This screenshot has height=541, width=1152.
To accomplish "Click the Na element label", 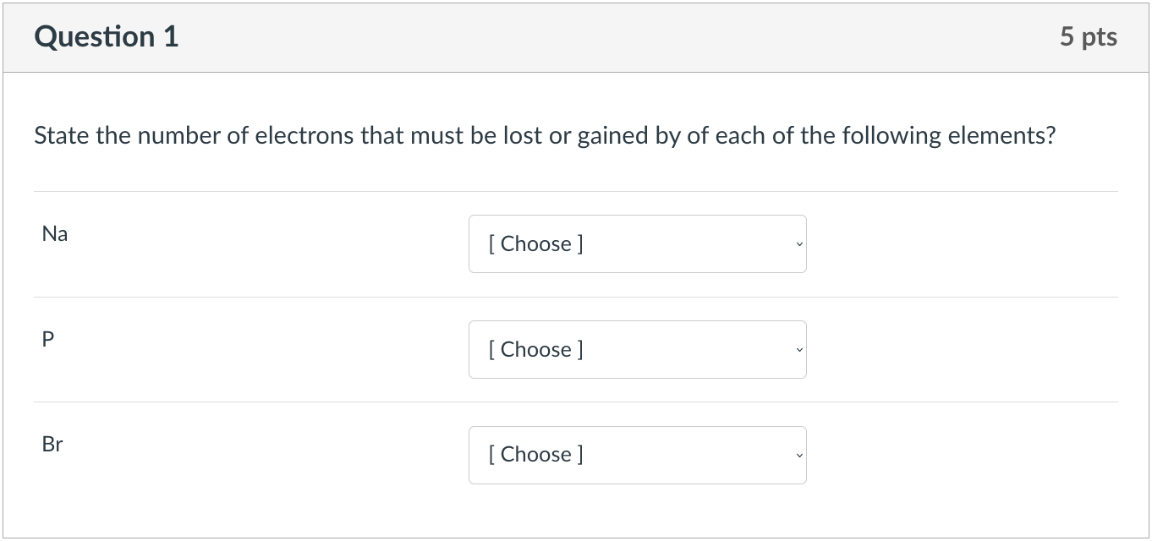I will (54, 234).
